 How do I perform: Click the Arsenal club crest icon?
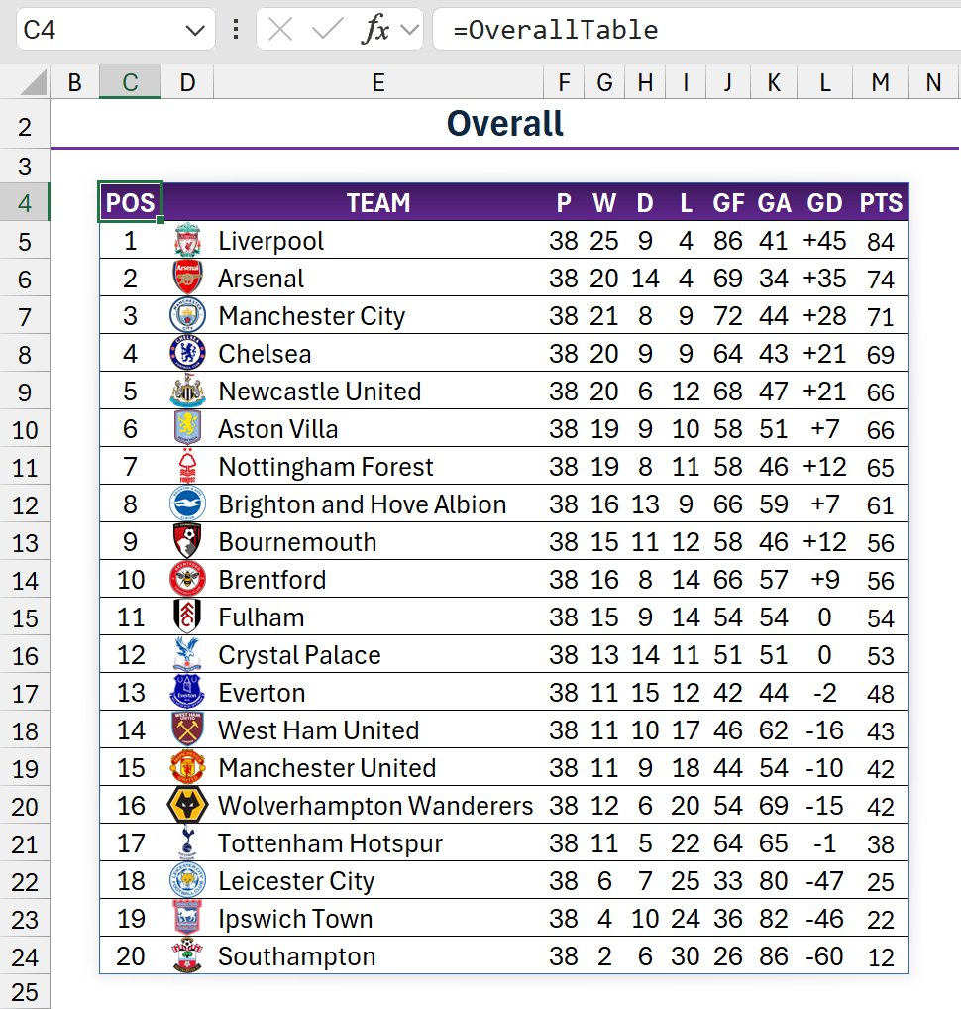pyautogui.click(x=187, y=279)
